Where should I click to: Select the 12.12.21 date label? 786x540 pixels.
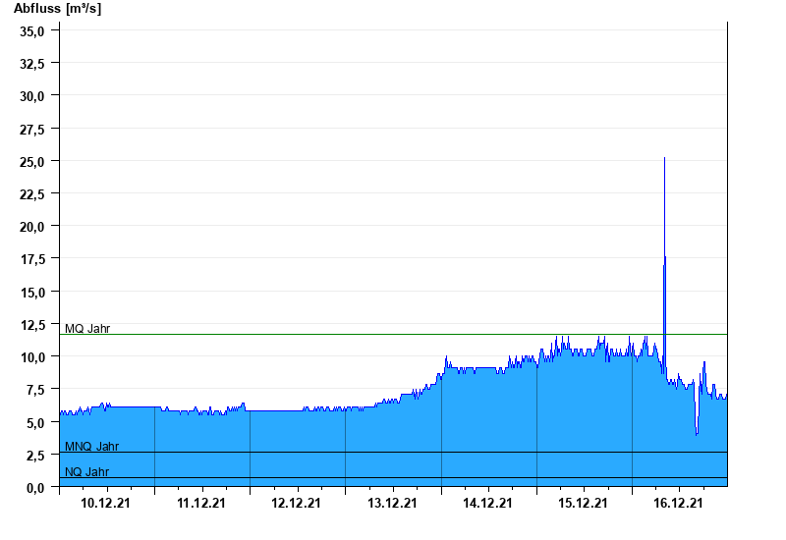[x=297, y=503]
